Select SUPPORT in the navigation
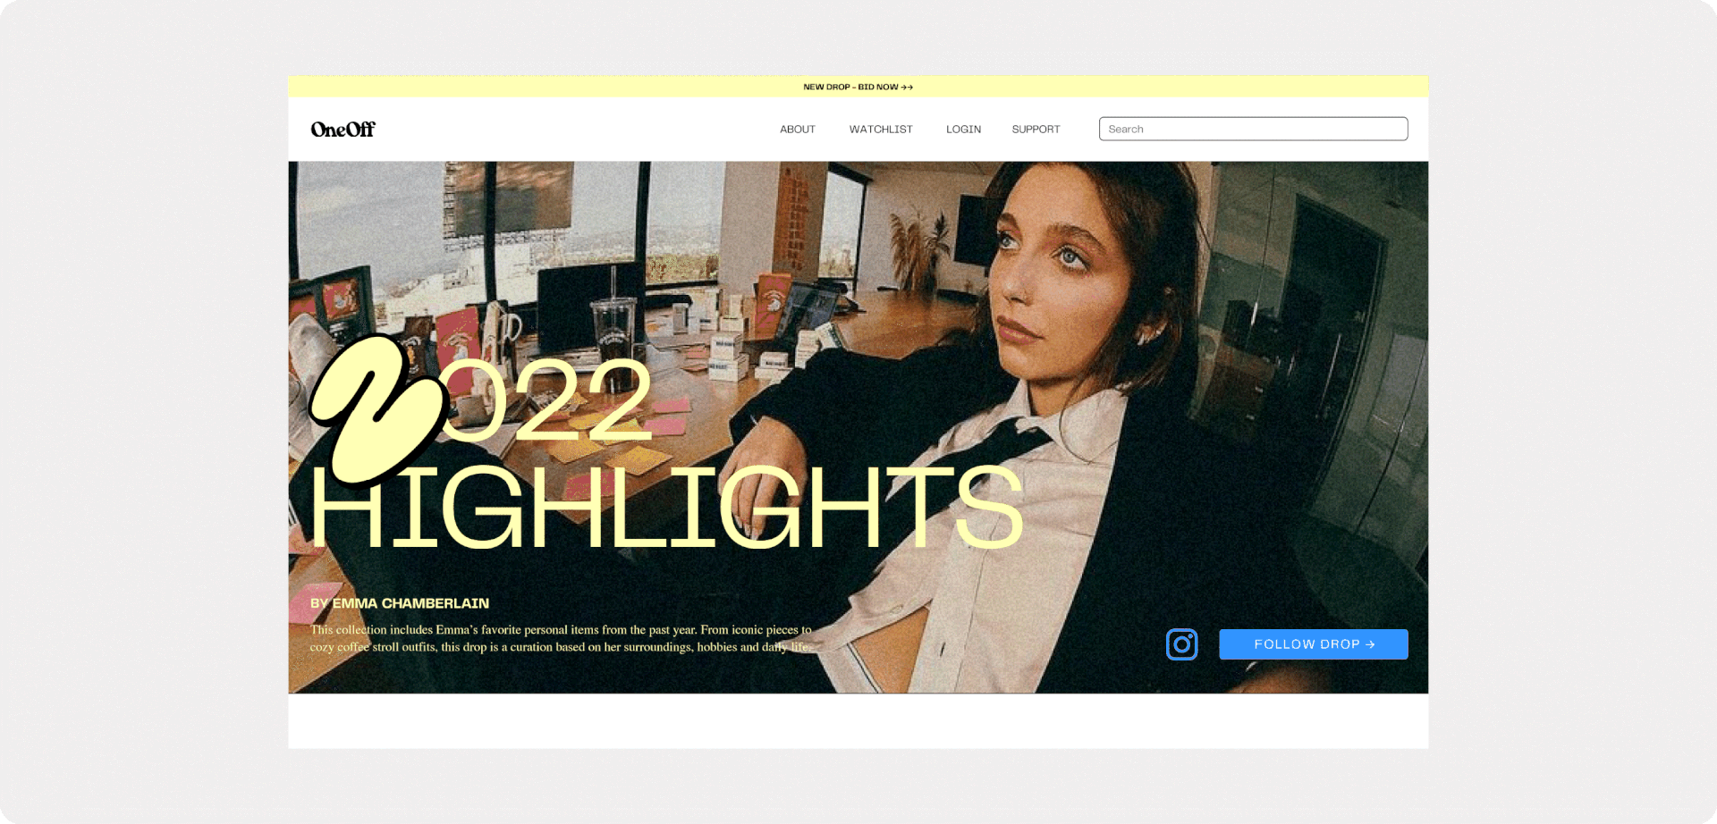 [x=1036, y=130]
